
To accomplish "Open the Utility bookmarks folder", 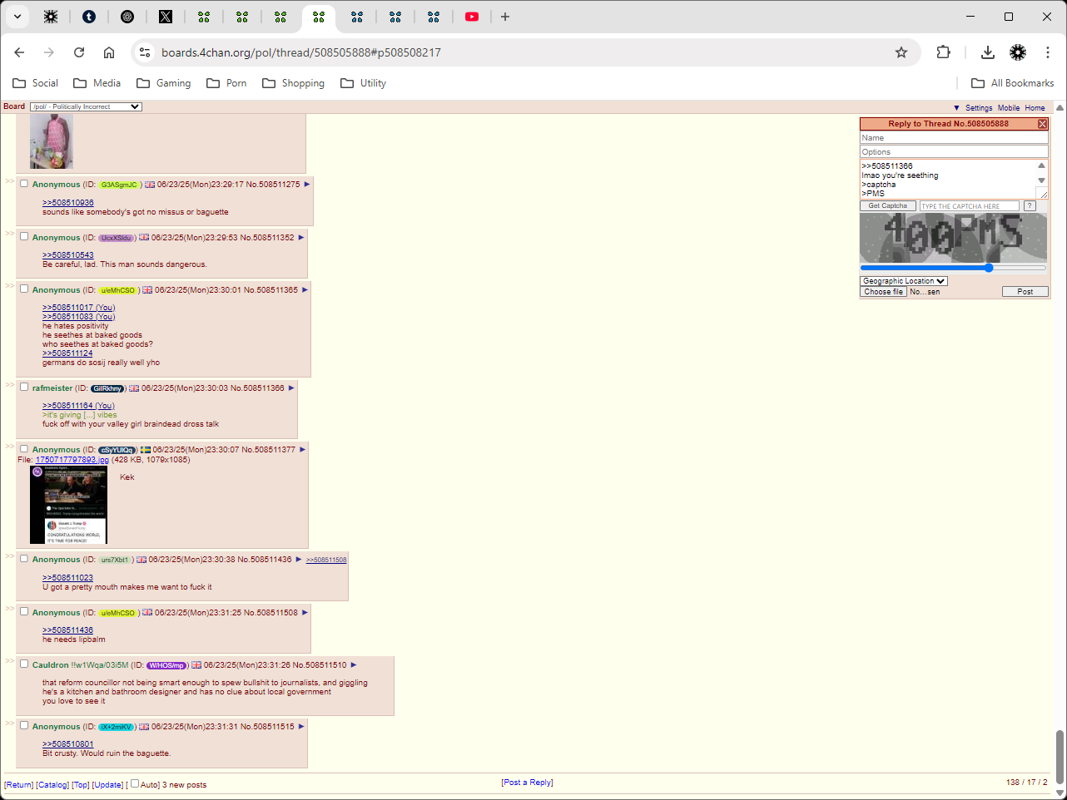I will pyautogui.click(x=363, y=83).
